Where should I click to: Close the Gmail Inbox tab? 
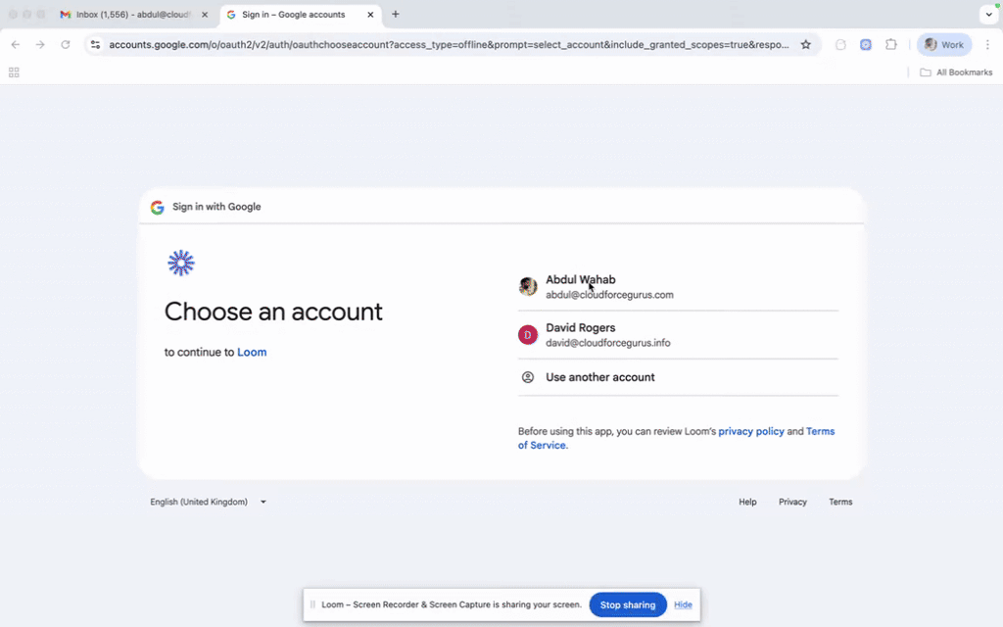(x=205, y=15)
